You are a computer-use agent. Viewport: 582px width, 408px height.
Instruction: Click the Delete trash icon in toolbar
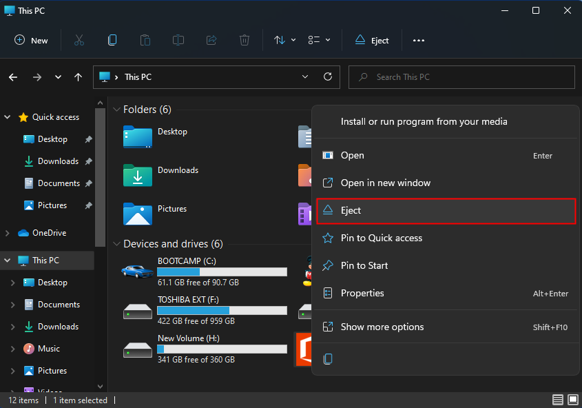(x=245, y=40)
